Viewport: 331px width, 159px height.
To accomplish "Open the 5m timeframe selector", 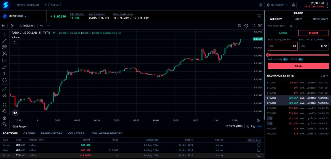I will click(3, 25).
